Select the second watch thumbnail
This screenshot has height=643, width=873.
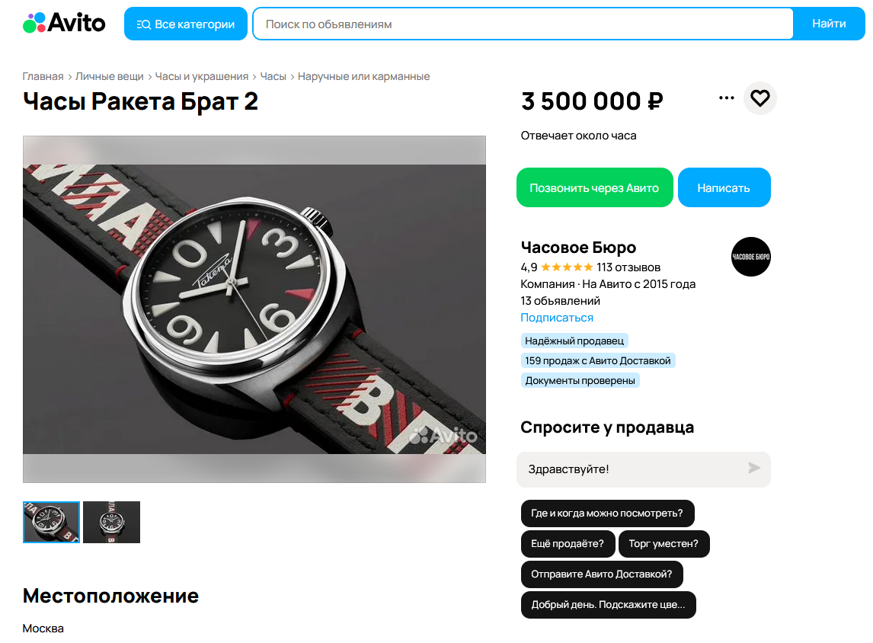[111, 522]
